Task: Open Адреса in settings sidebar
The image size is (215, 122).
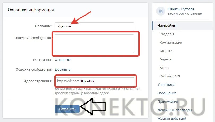Action: click(165, 59)
